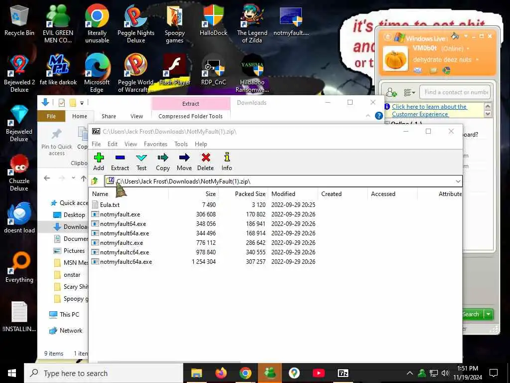Open the Search dropdown arrow in Messenger
The height and width of the screenshot is (383, 510).
click(x=488, y=314)
